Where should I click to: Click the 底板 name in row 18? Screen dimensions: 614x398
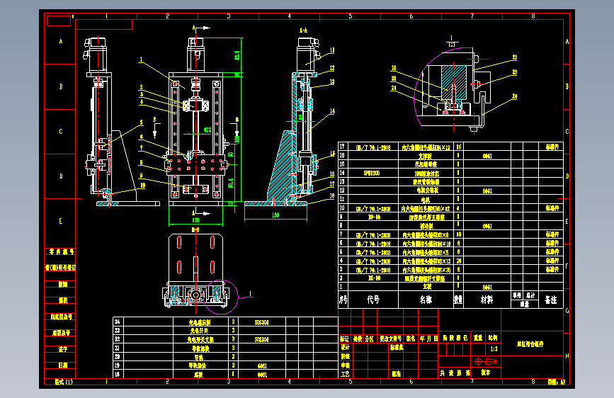point(198,375)
